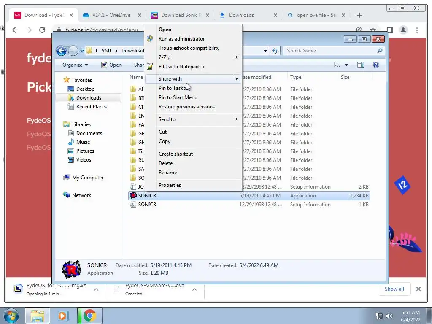Click the search magnifier icon in Explorer

click(380, 51)
